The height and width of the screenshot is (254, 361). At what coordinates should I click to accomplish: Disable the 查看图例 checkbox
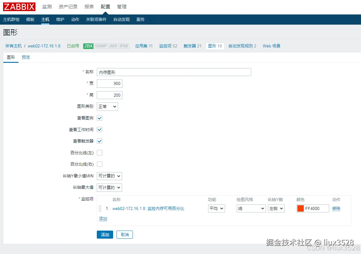(x=99, y=118)
